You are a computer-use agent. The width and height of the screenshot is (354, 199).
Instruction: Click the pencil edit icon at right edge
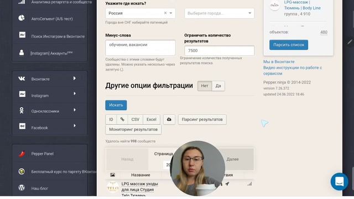point(350,42)
